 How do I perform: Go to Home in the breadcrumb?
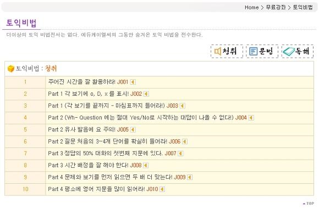(252, 8)
